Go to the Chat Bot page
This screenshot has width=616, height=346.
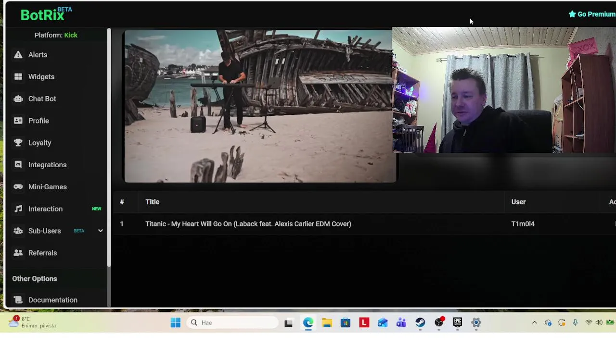(x=42, y=99)
